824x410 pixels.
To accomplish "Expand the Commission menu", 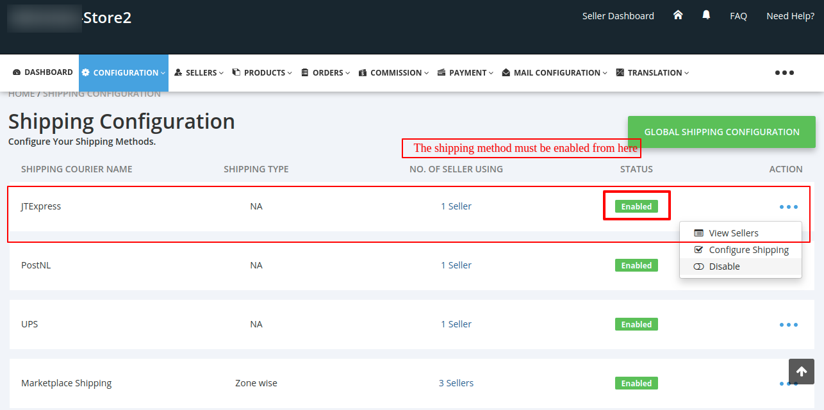I will pos(394,73).
